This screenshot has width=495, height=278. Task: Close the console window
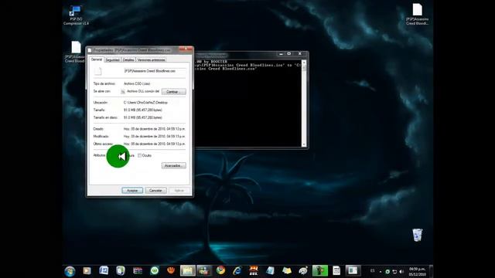click(300, 54)
